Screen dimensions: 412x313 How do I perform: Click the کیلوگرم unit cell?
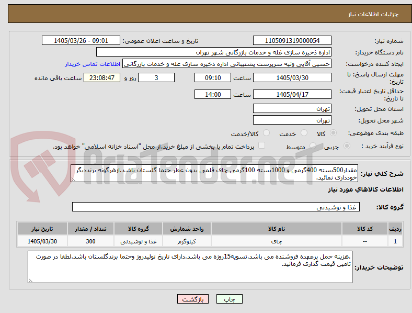pyautogui.click(x=187, y=241)
